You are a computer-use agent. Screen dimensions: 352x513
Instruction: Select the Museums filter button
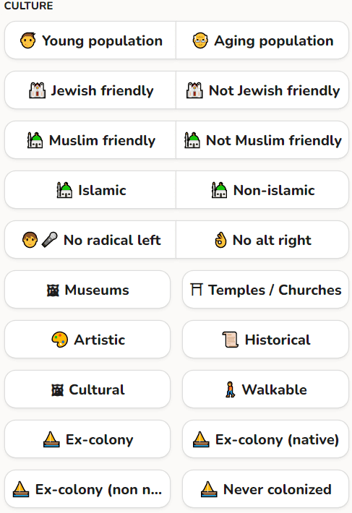pos(87,290)
